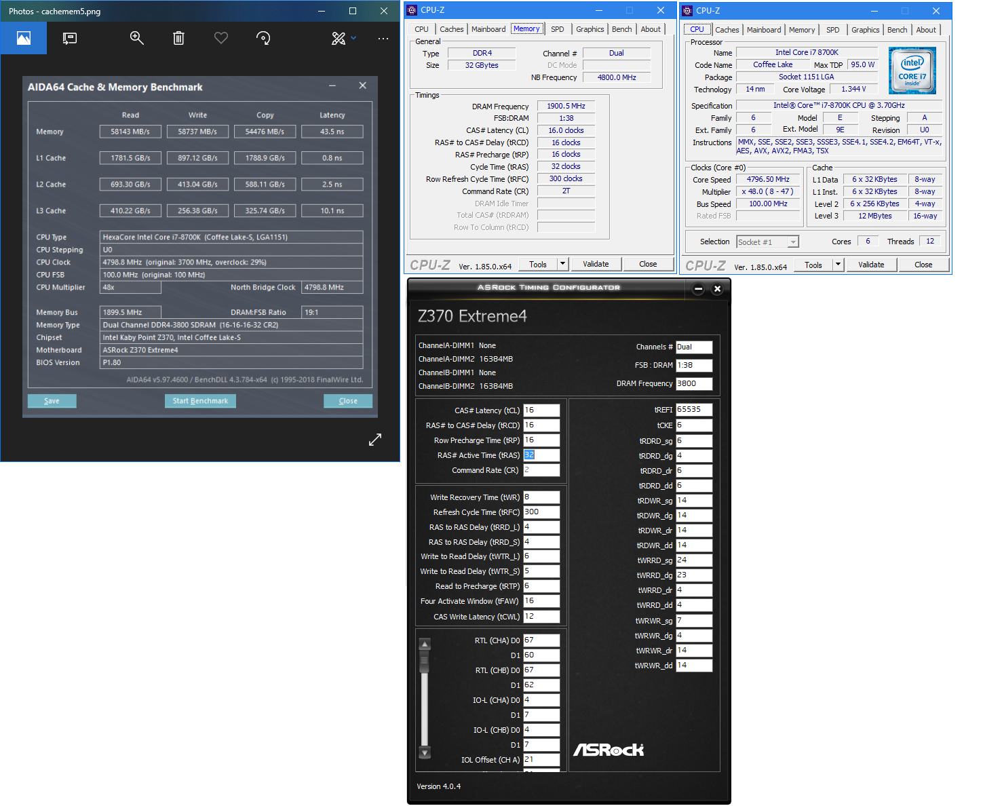Click the Close button in CPU-Z CPU window
This screenshot has width=983, height=806.
(923, 265)
